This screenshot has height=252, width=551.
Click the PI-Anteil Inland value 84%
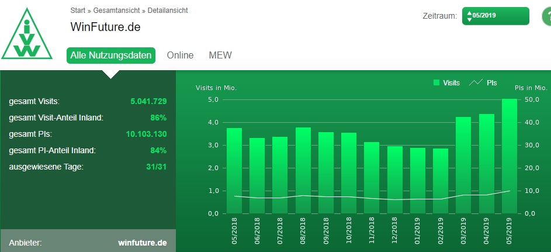[158, 150]
